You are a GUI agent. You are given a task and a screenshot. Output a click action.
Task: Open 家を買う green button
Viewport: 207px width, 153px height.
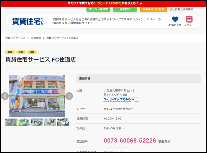pos(125,9)
